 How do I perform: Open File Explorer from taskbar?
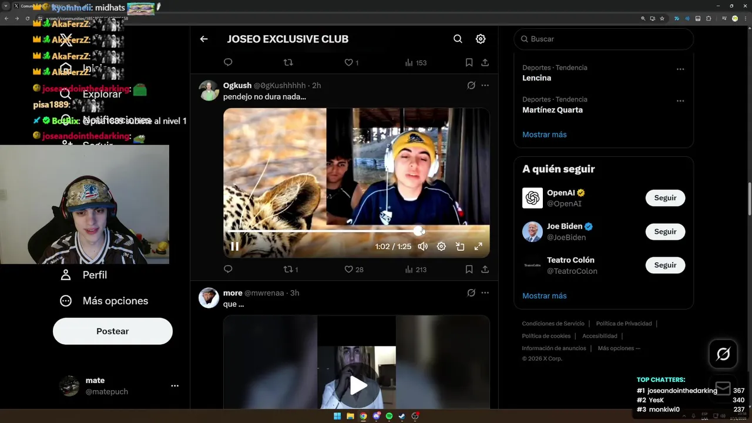[350, 416]
